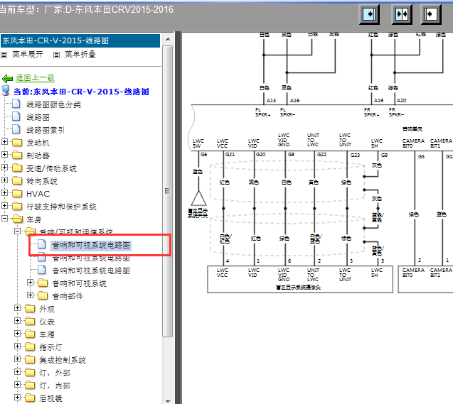Click the split-view center arrows icon

click(x=402, y=14)
